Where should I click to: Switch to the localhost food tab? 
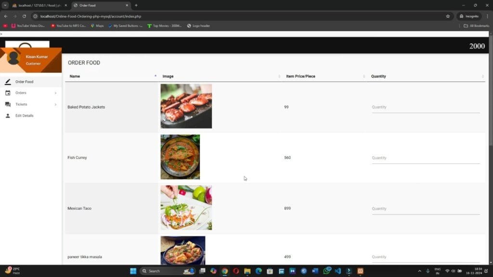[x=34, y=5]
